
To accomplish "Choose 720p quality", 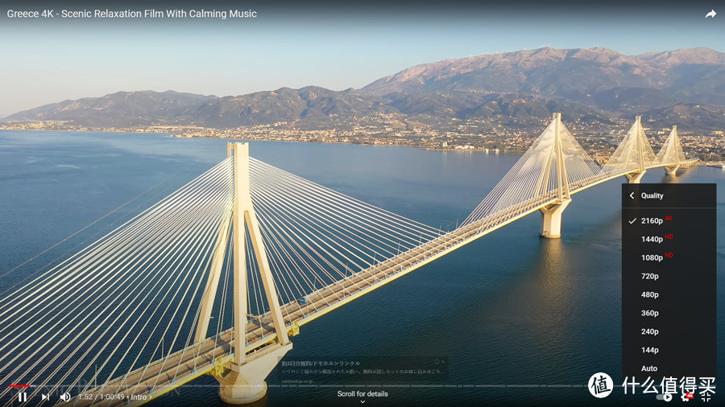I will click(x=669, y=276).
